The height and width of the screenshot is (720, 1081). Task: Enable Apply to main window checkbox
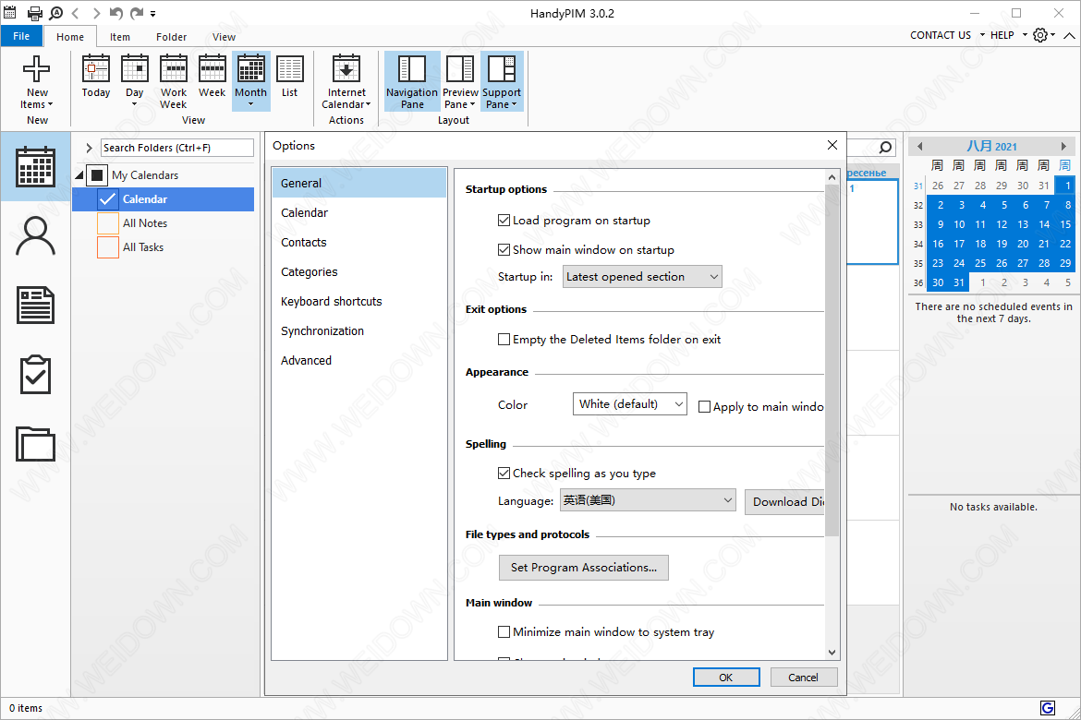705,406
